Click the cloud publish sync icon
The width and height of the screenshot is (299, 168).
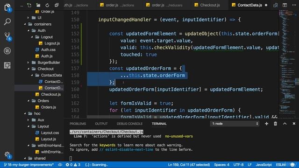[x=60, y=165]
